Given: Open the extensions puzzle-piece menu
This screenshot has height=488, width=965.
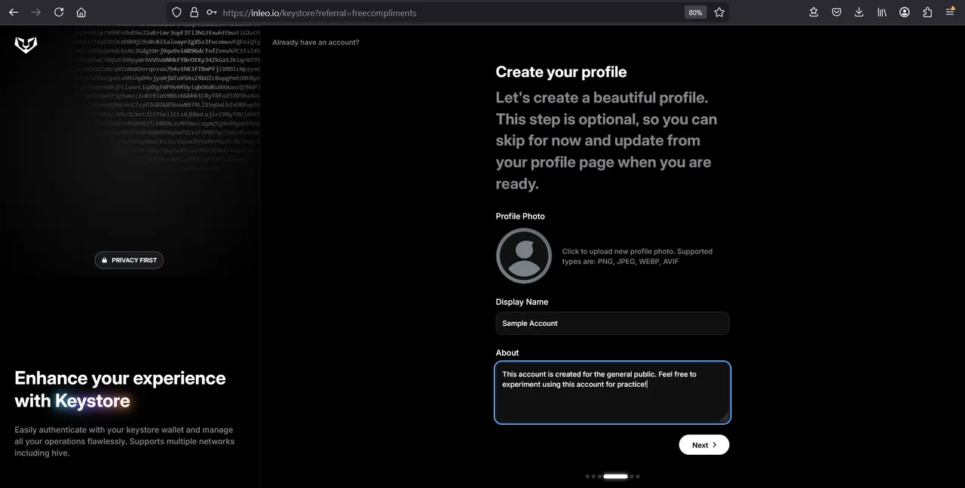Looking at the screenshot, I should point(927,12).
